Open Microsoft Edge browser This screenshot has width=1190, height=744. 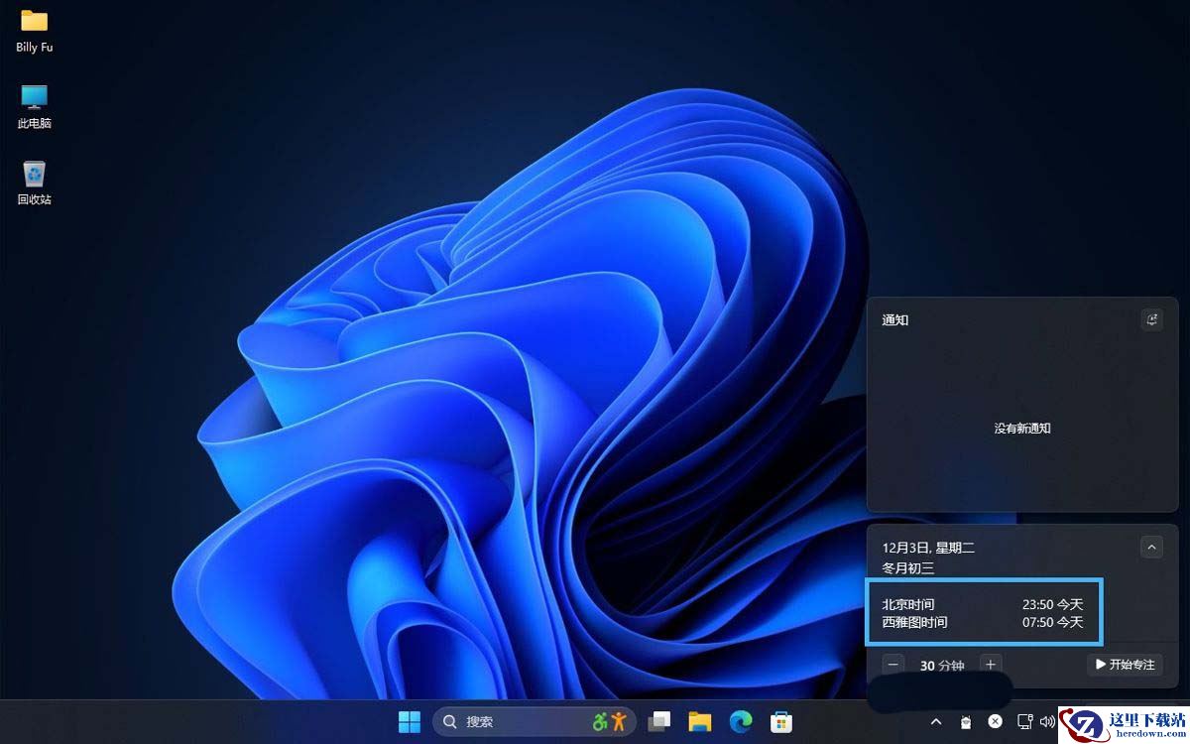741,721
